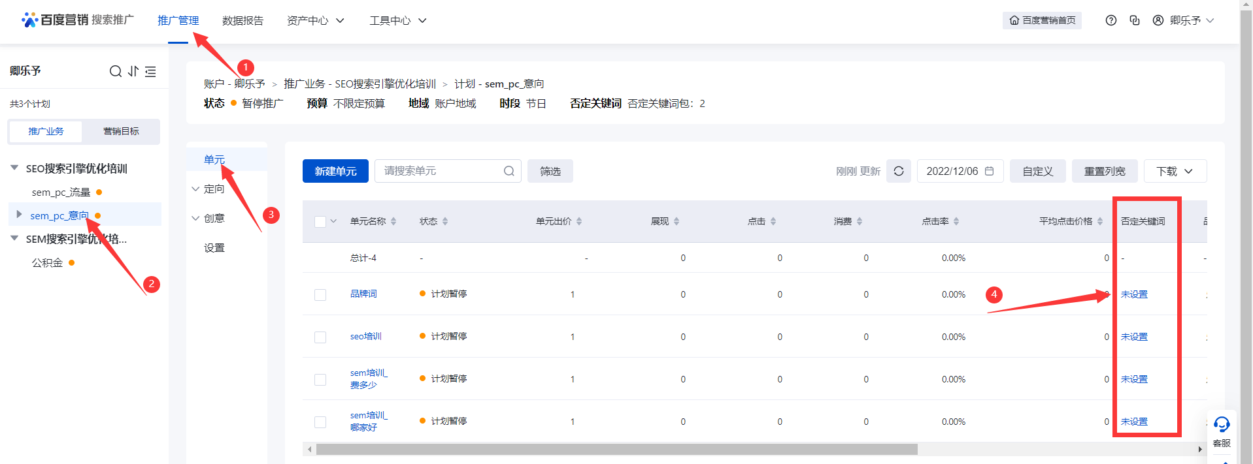The height and width of the screenshot is (464, 1253).
Task: Sort by 单元出价 column arrows
Action: 579,221
